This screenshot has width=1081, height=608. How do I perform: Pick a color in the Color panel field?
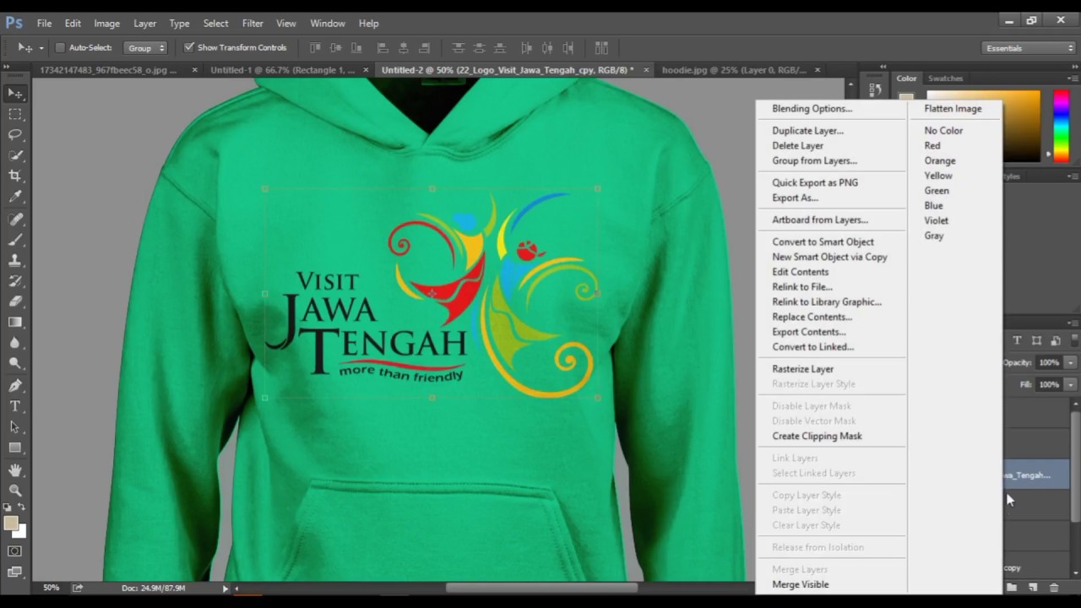click(1020, 127)
